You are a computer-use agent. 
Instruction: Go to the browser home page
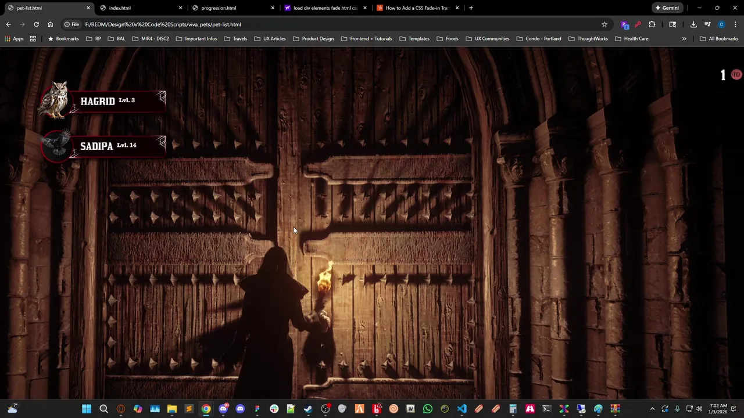tap(50, 24)
